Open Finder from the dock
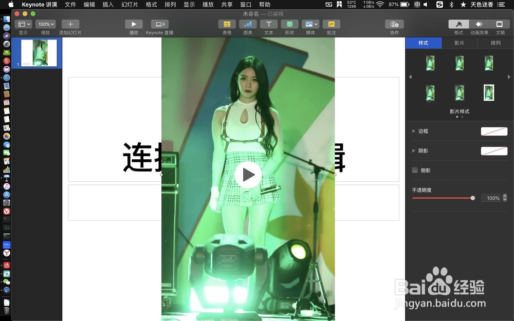 coord(7,20)
